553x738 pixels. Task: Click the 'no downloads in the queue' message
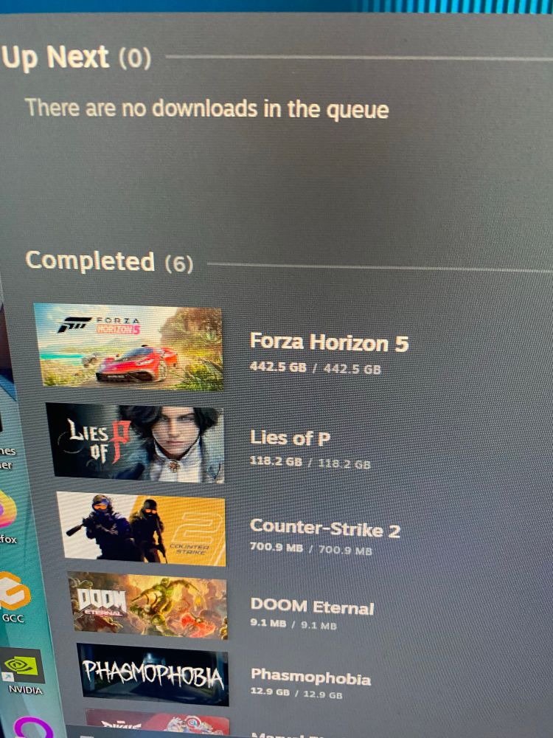[x=207, y=108]
